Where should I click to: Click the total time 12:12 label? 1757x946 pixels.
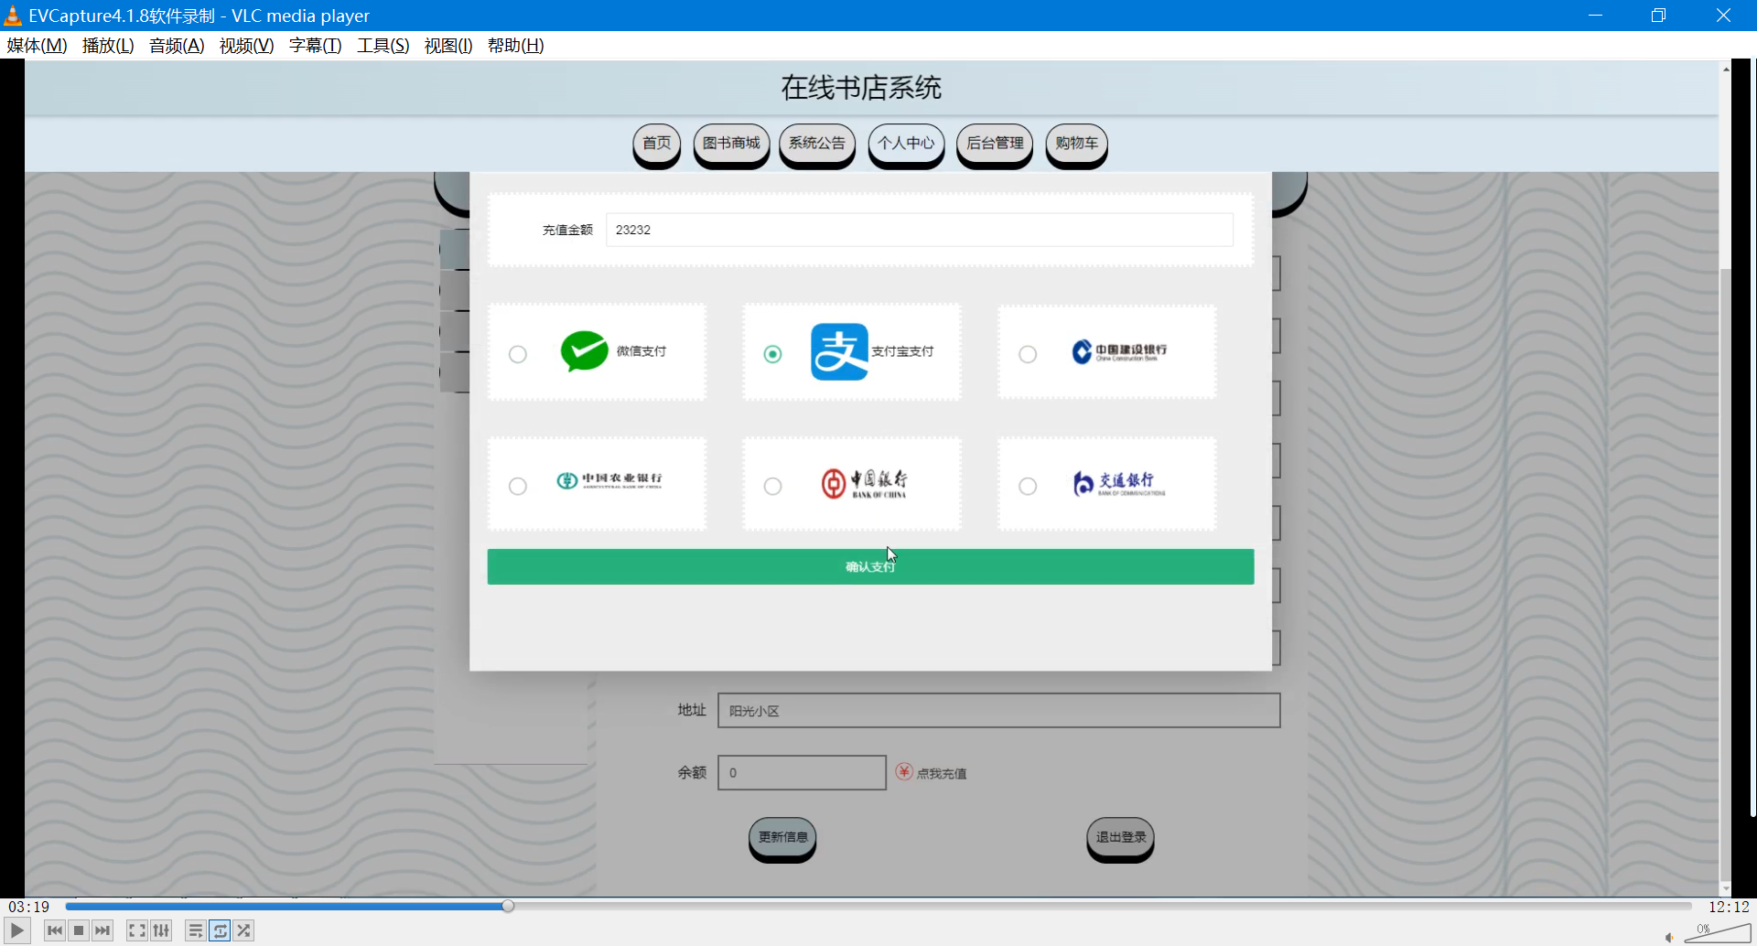tap(1729, 907)
